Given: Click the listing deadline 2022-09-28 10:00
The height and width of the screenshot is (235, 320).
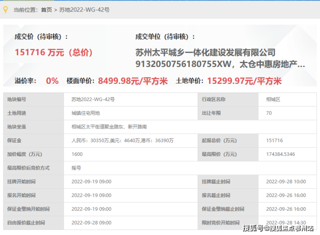Looking at the screenshot, I should pos(286,182).
